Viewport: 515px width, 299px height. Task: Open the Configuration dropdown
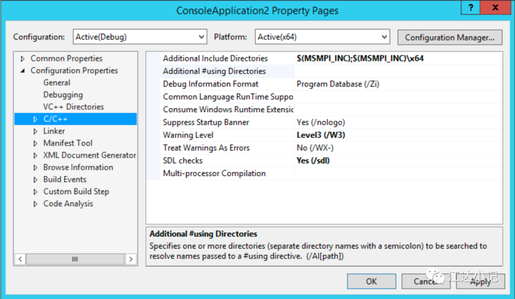pyautogui.click(x=140, y=37)
